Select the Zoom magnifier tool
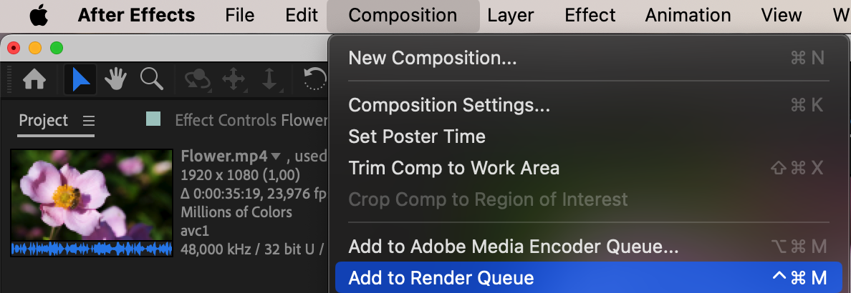 pos(151,79)
